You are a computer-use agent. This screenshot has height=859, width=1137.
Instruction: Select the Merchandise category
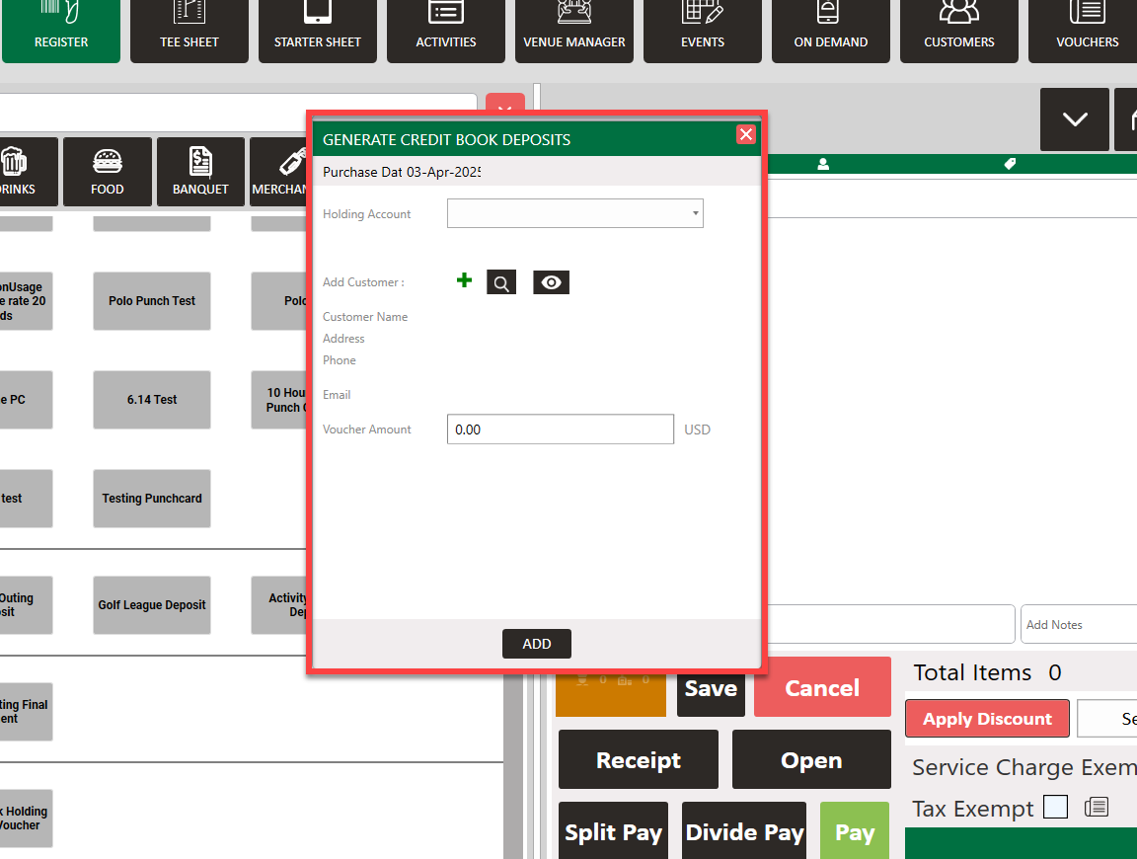click(x=278, y=172)
